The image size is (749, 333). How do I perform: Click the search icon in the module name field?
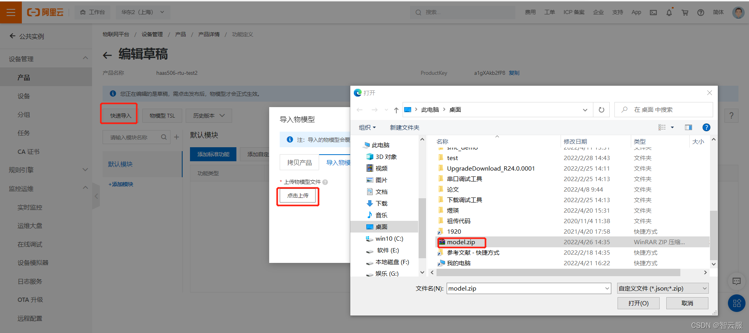(164, 137)
